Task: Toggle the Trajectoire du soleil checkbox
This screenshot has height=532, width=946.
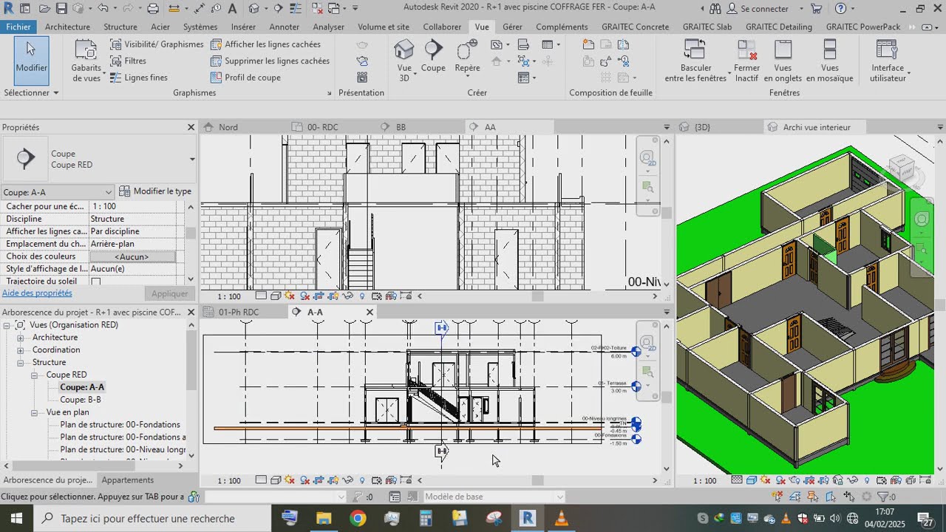Action: [x=95, y=282]
